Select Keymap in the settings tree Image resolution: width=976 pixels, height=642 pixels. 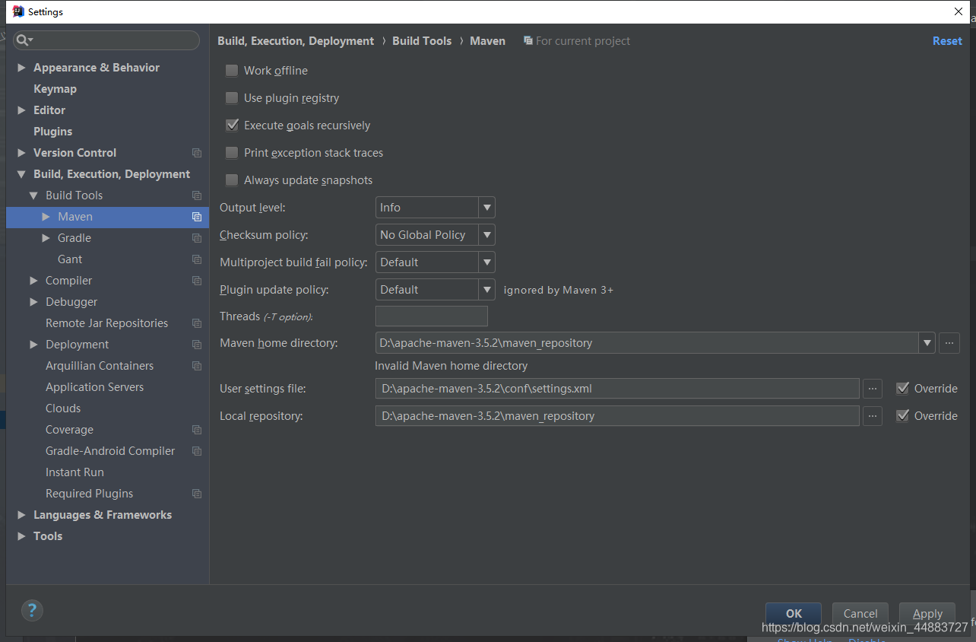click(x=55, y=89)
